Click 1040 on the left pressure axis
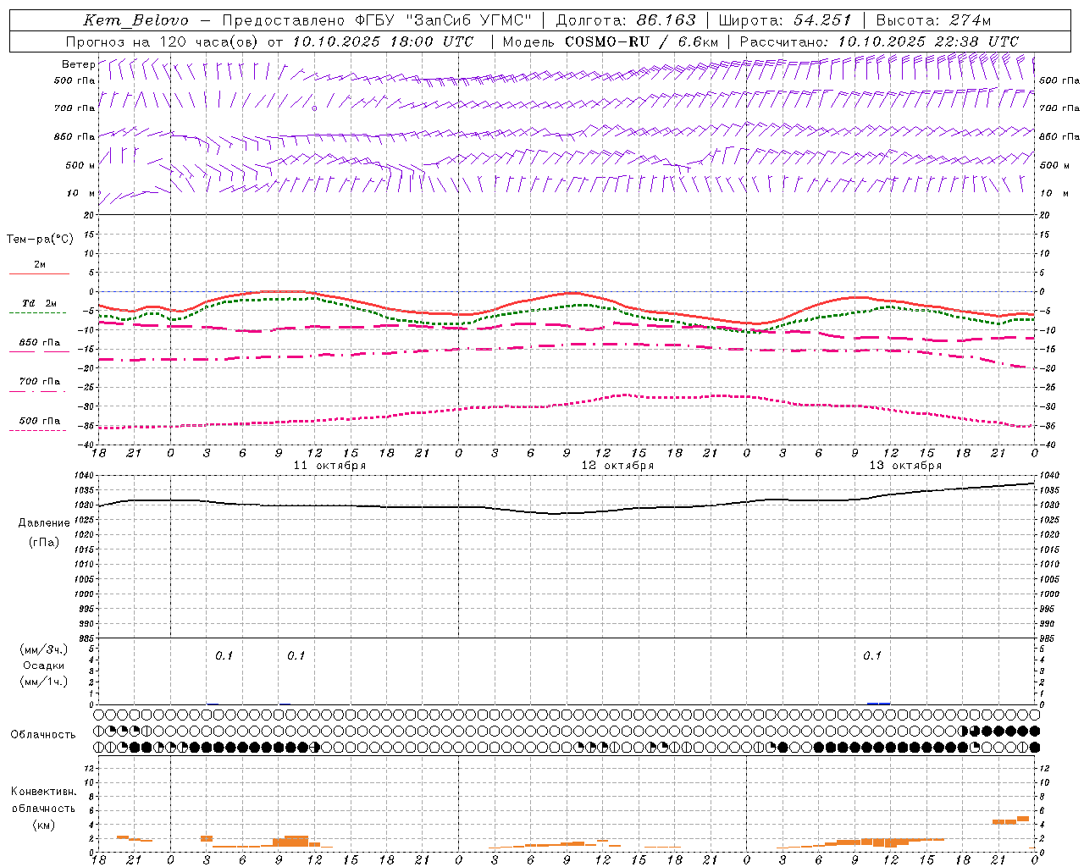1084x867 pixels. click(86, 475)
